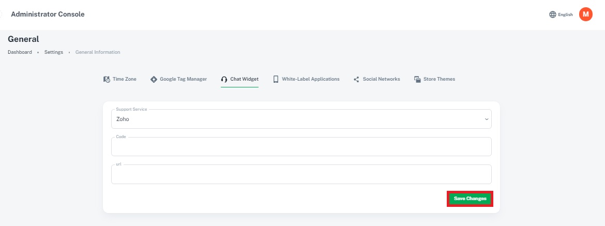The width and height of the screenshot is (605, 226).
Task: Switch to the Time Zone tab
Action: pyautogui.click(x=124, y=79)
